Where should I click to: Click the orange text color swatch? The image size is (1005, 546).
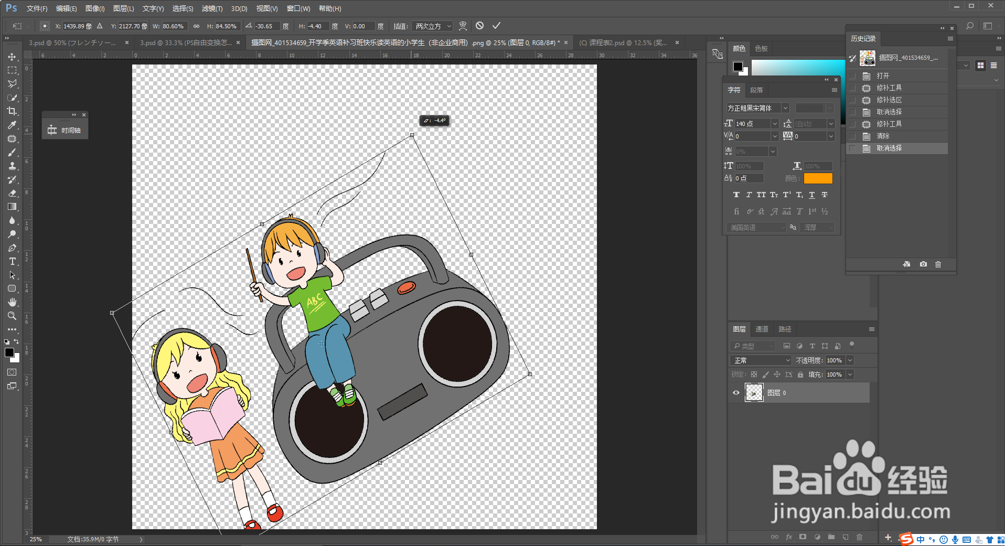pos(818,179)
